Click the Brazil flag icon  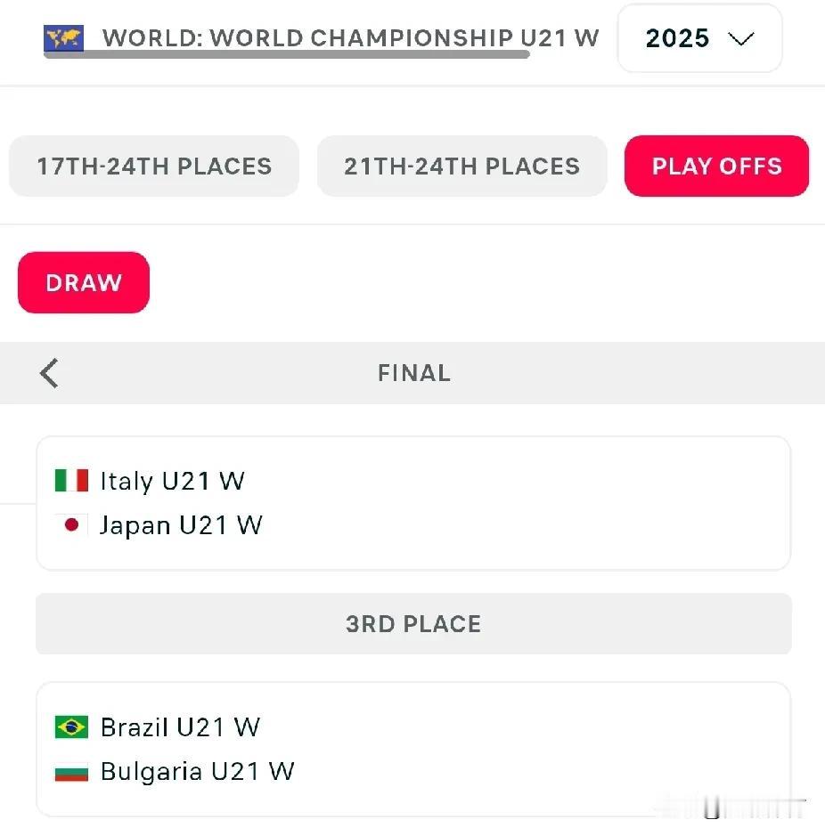click(x=71, y=726)
